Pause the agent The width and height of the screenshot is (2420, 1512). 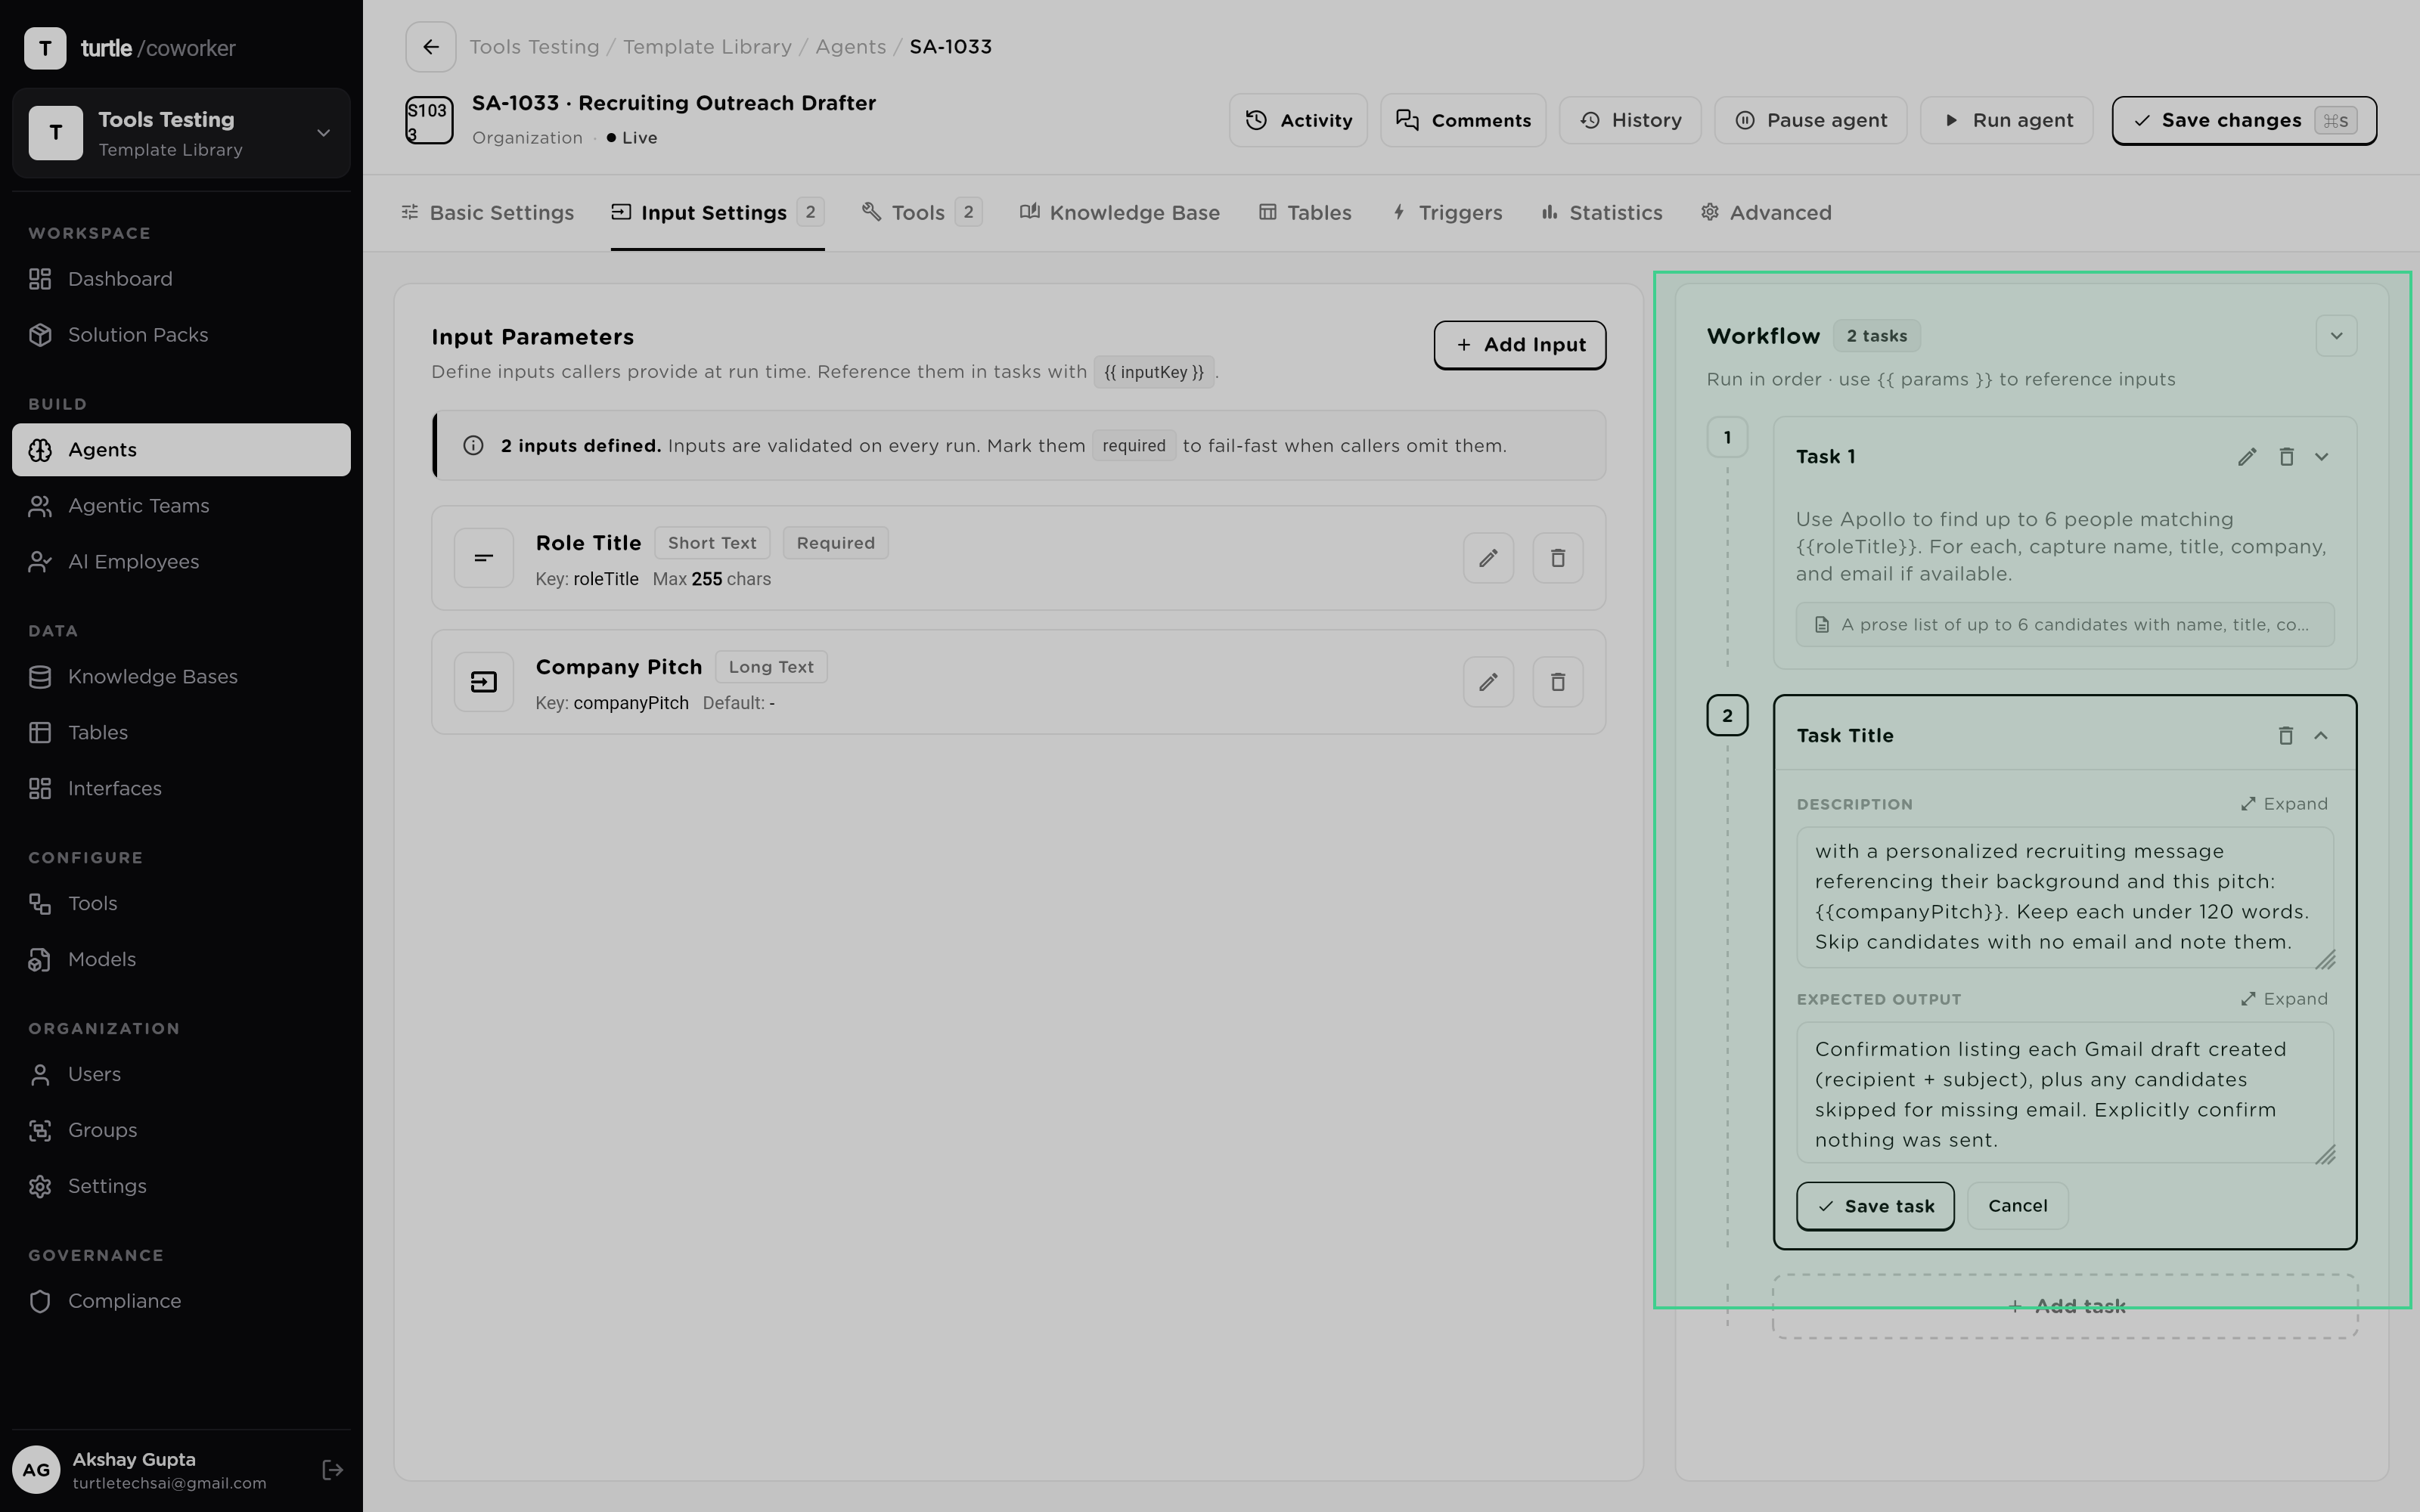point(1810,121)
